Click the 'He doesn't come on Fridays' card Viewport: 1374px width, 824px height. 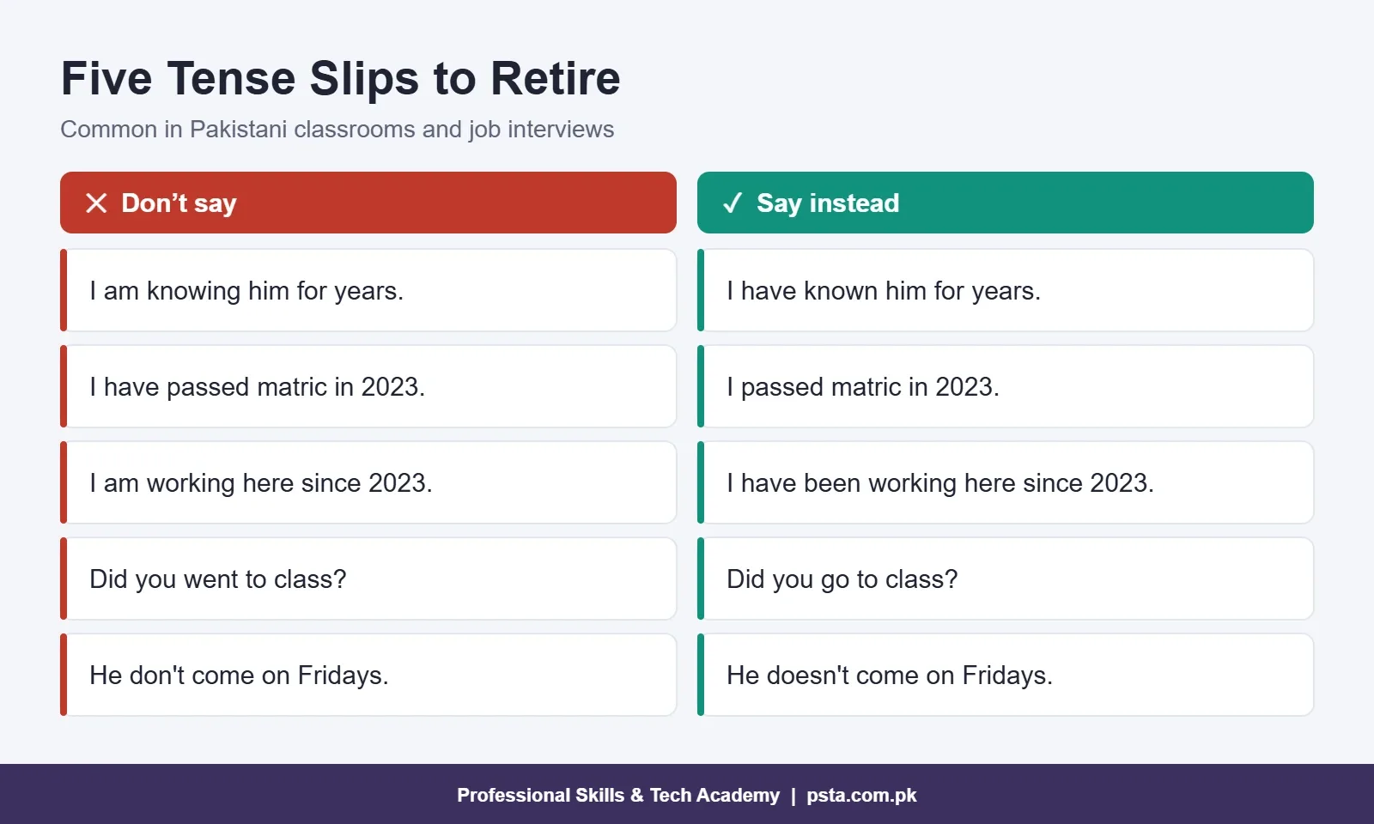coord(1006,675)
